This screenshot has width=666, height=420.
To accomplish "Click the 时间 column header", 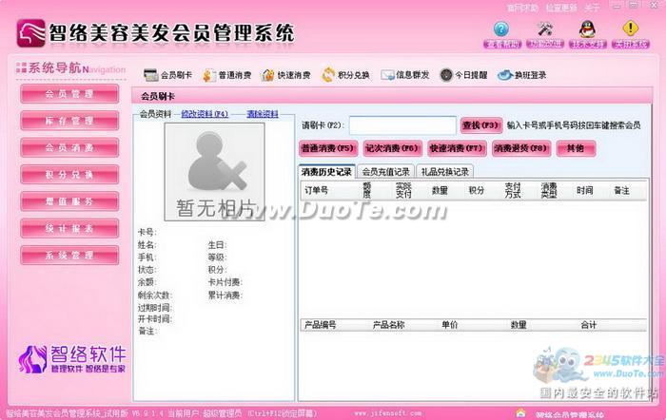I will [x=585, y=190].
